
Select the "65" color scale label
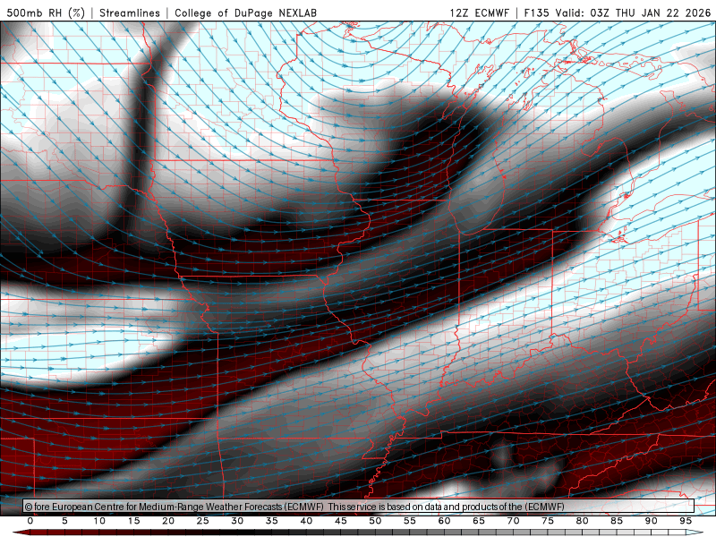479,521
